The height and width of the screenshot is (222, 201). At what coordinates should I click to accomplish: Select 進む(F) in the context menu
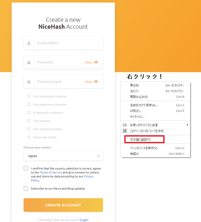155,91
